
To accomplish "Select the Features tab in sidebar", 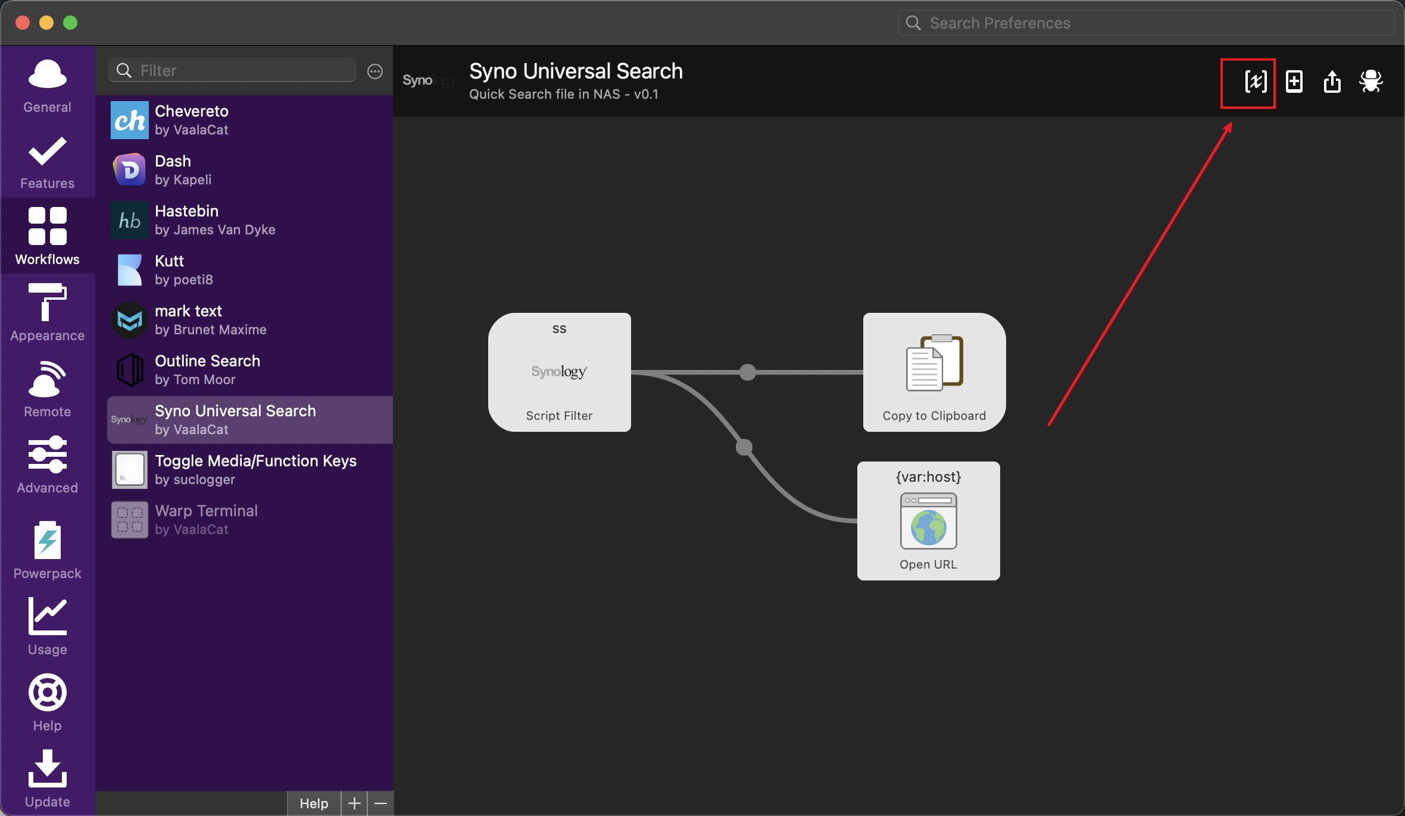I will (47, 161).
